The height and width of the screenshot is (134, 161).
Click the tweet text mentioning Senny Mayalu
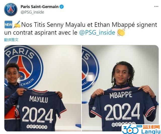click(81, 29)
